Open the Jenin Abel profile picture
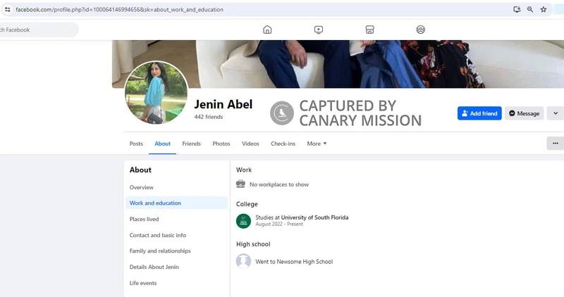Viewport: 564px width, 297px height. (x=156, y=93)
